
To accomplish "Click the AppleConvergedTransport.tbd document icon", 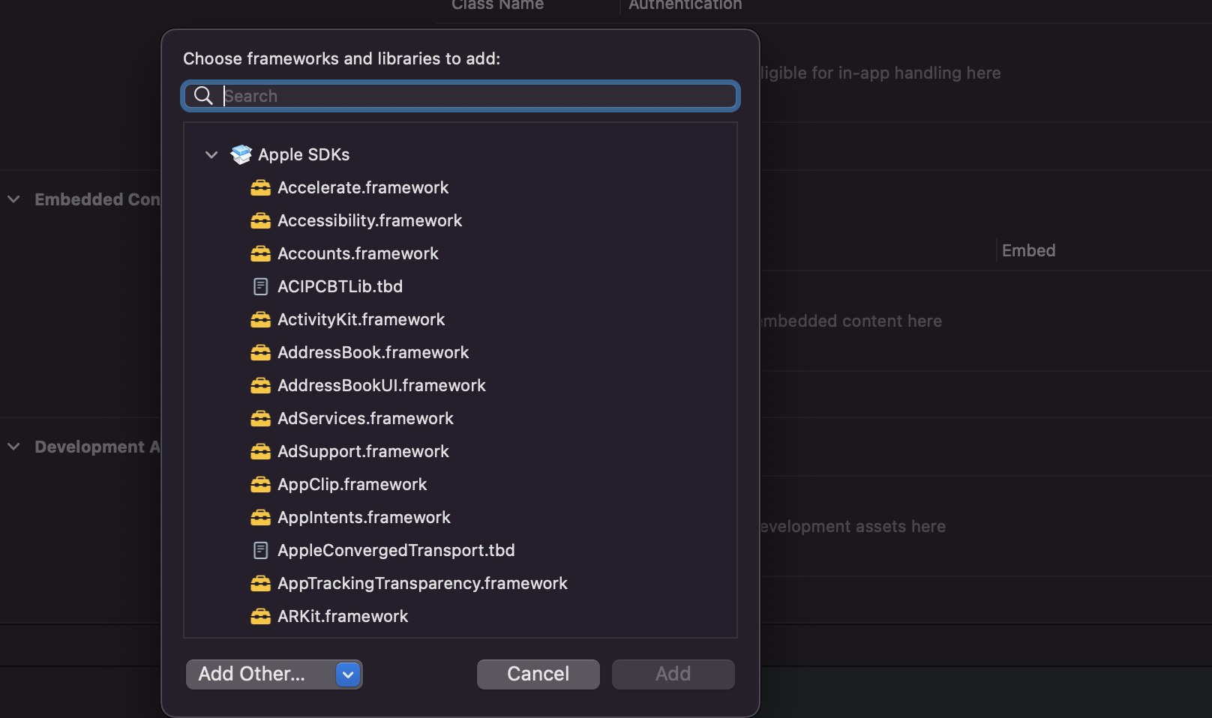I will pyautogui.click(x=260, y=550).
